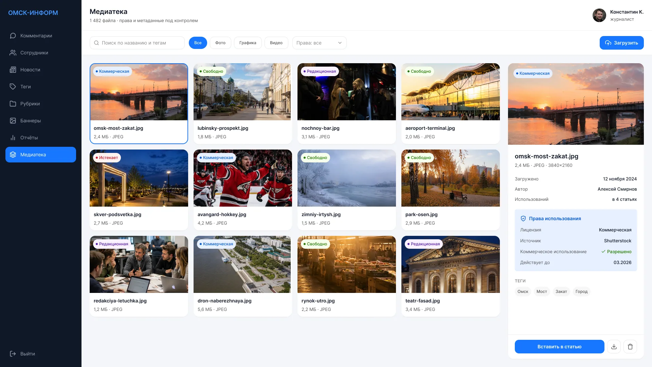Click the Закат tag chip
The height and width of the screenshot is (367, 652).
tap(561, 292)
